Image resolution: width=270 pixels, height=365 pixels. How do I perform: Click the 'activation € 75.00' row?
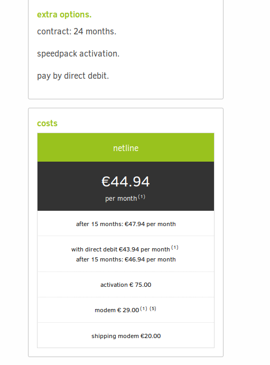pyautogui.click(x=126, y=285)
